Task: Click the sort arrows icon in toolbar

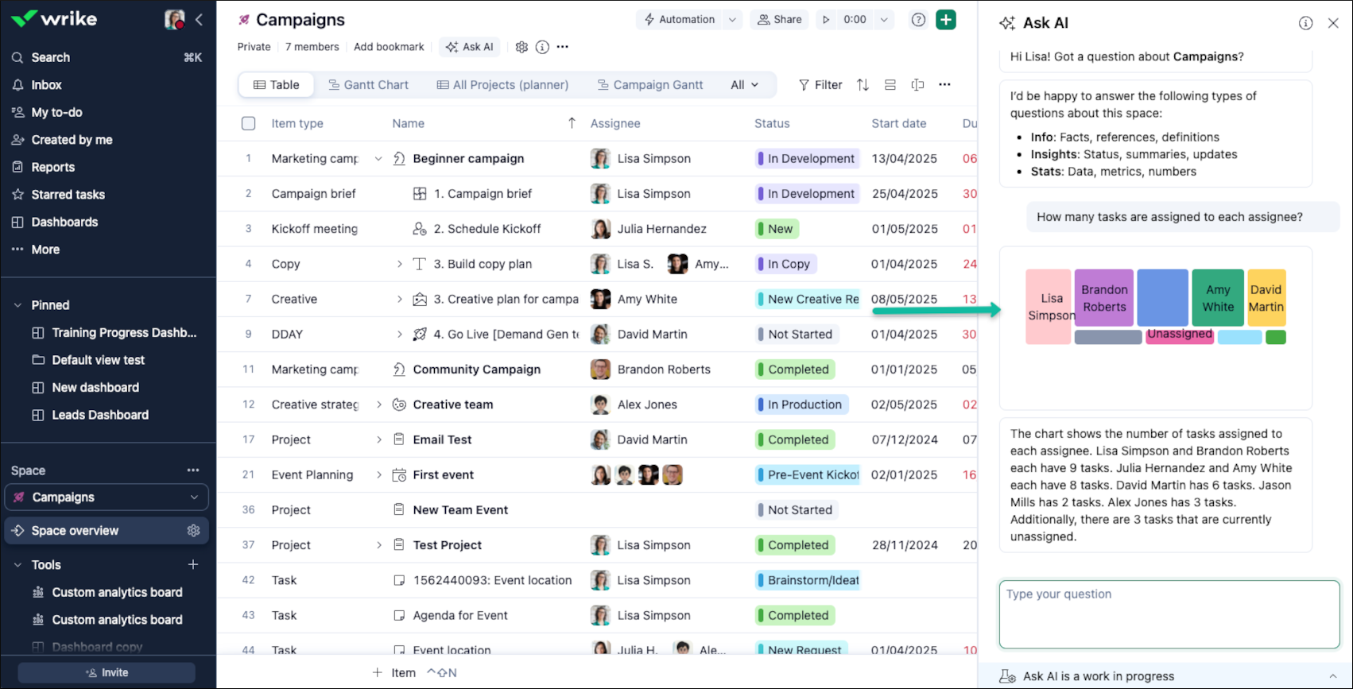Action: [x=863, y=85]
